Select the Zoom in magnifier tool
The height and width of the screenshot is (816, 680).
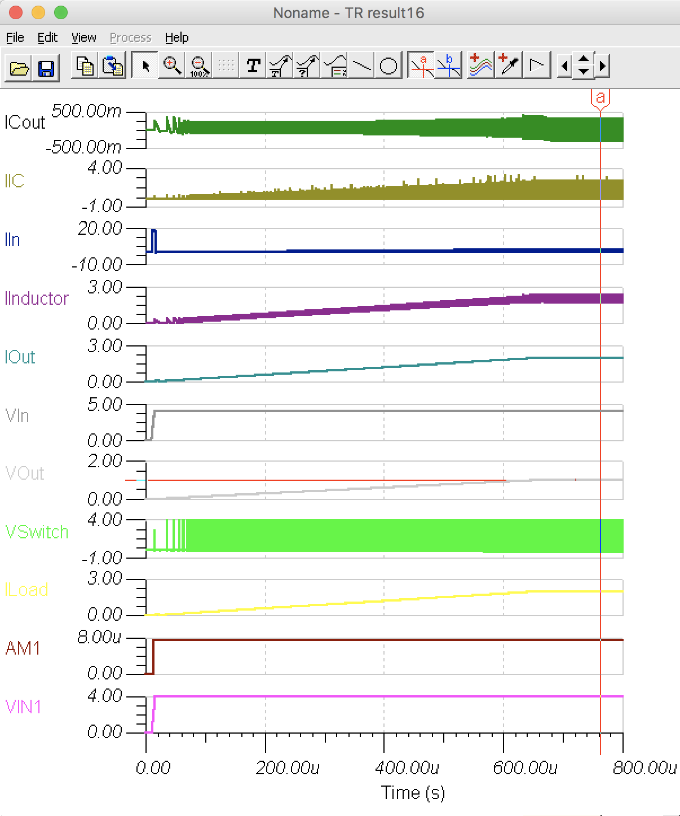pyautogui.click(x=172, y=66)
